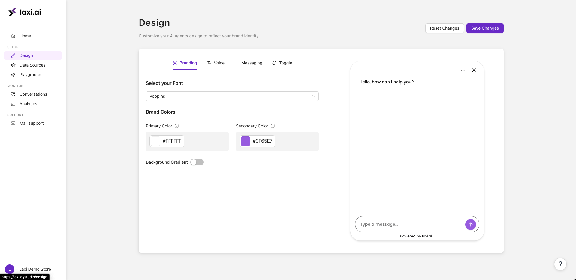Click the Save Changes button

(485, 28)
